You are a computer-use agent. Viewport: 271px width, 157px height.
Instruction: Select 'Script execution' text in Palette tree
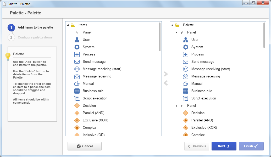[x=204, y=98]
